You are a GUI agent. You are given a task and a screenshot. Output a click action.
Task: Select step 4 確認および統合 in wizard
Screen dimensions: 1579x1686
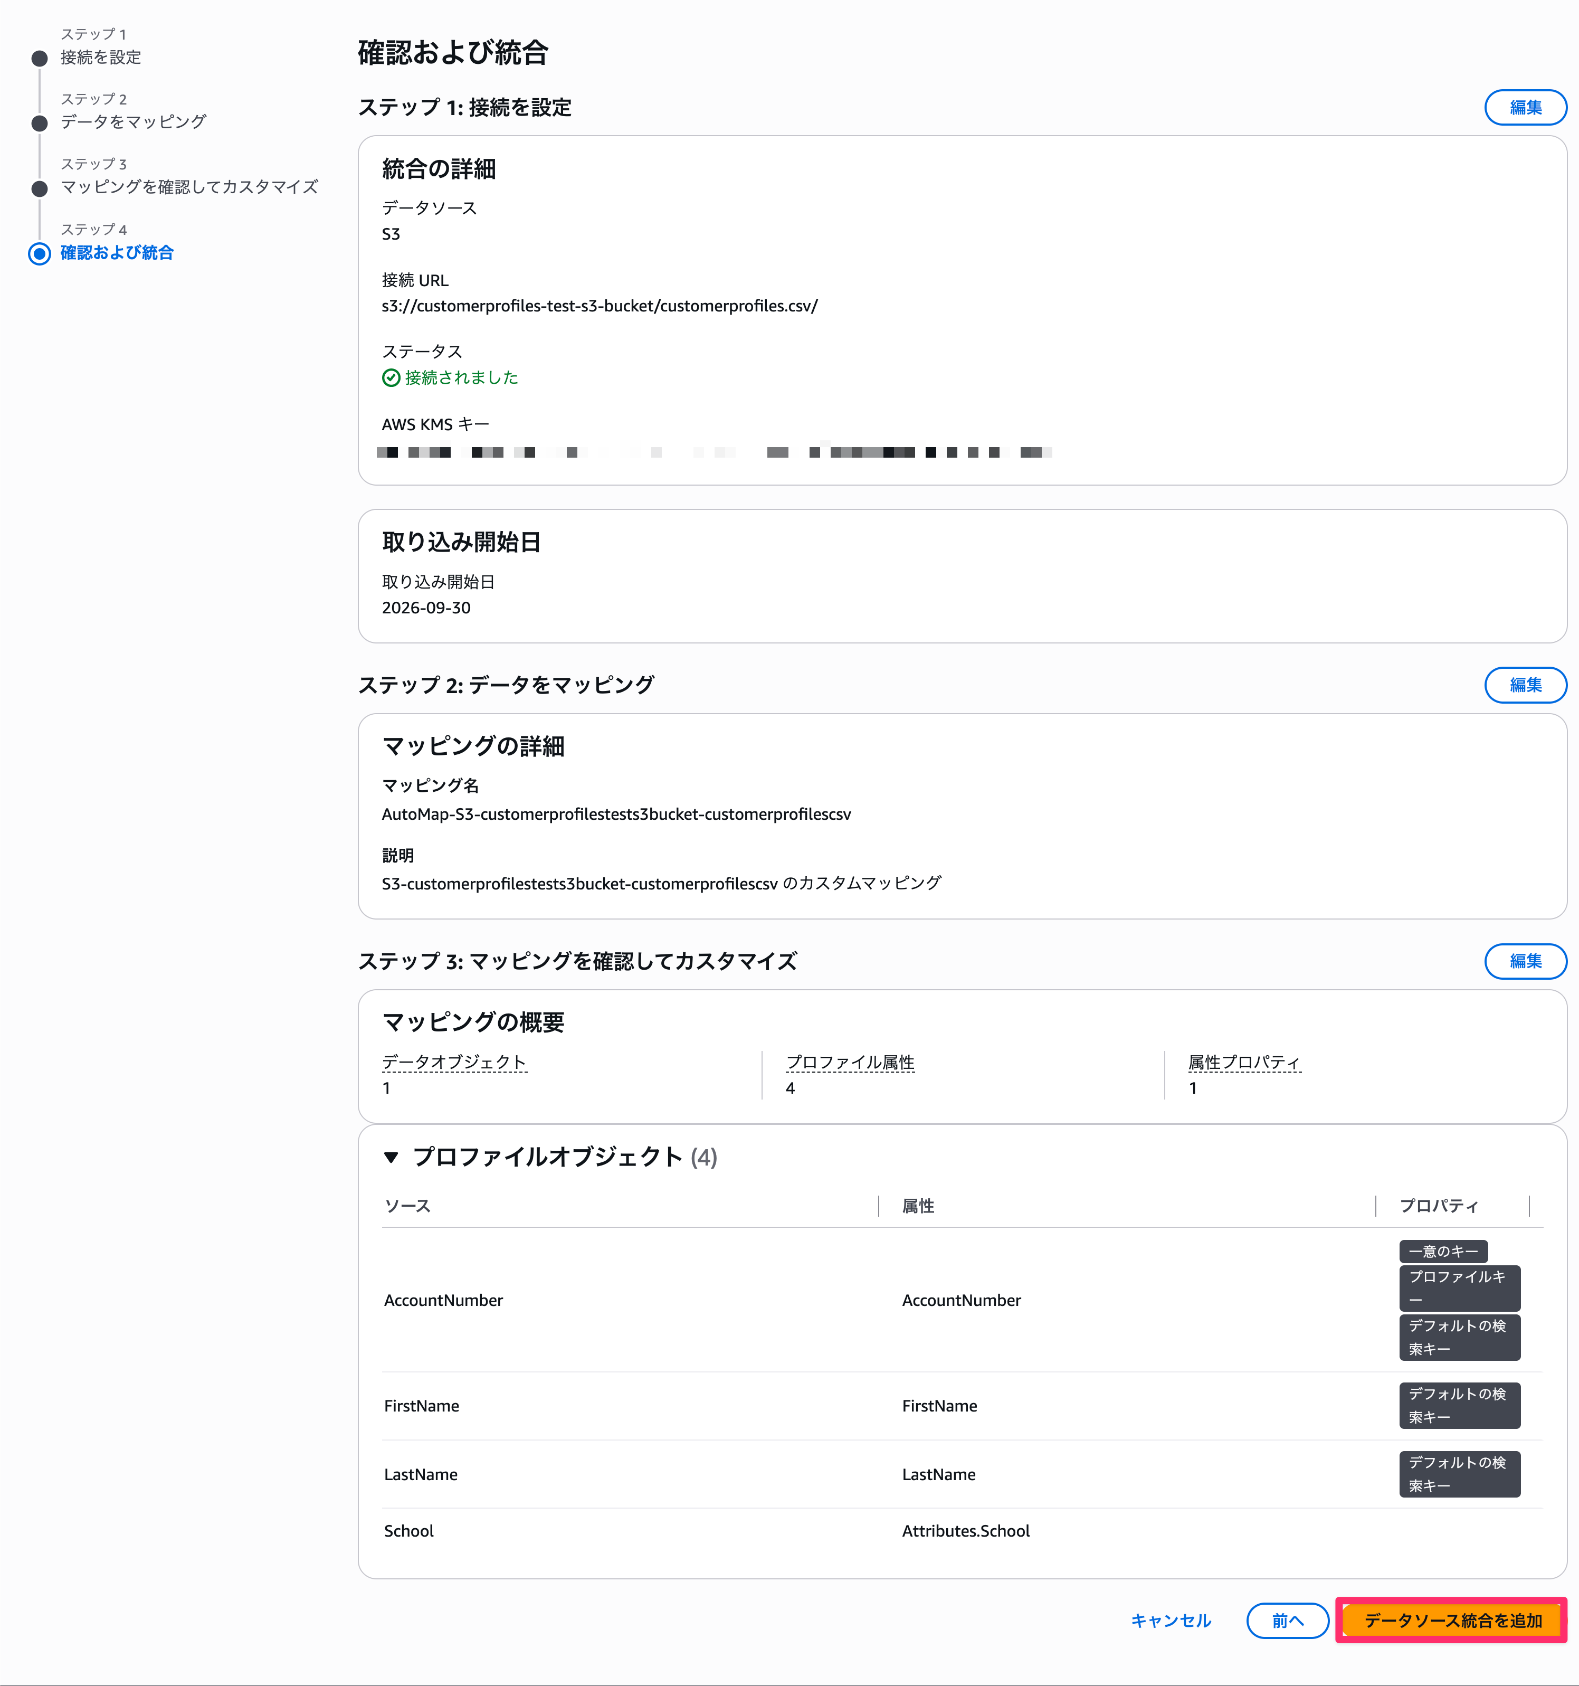(x=117, y=253)
